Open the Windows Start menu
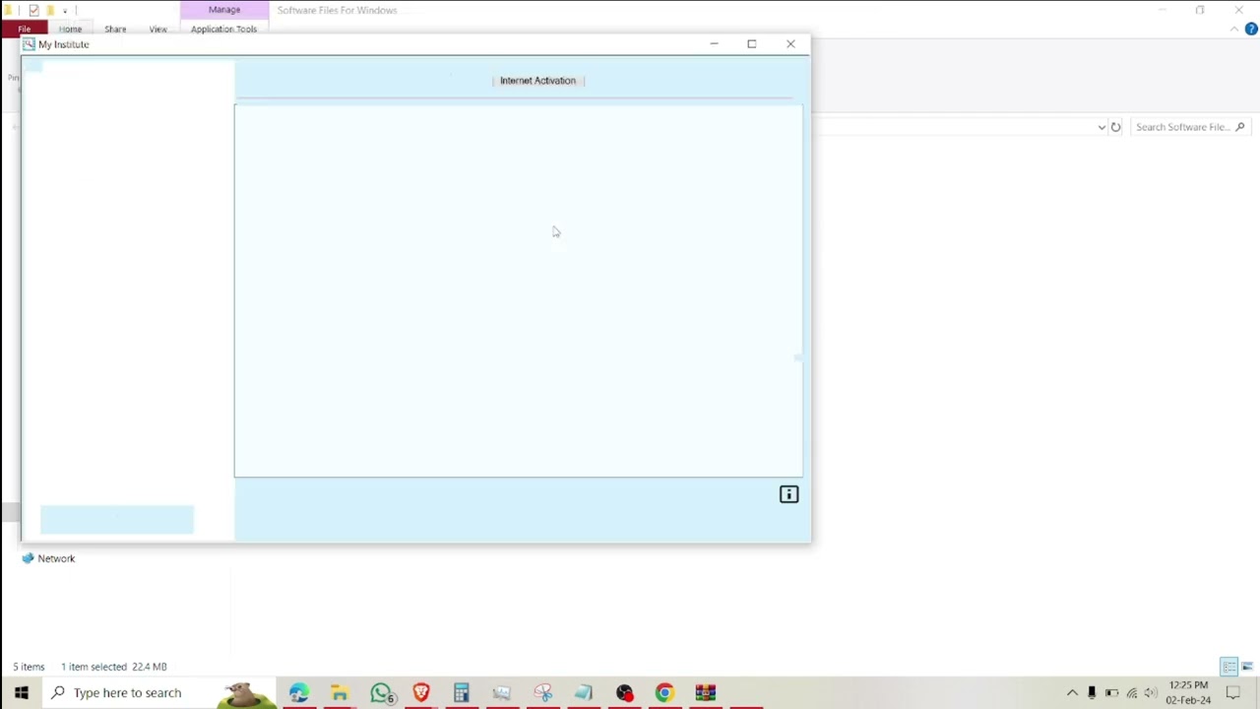This screenshot has height=709, width=1260. click(x=21, y=692)
